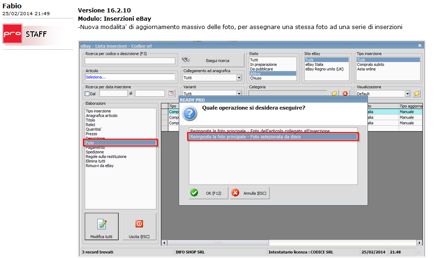This screenshot has width=448, height=258.
Task: Select Elimina tutti in Elaborazioni list
Action: [x=95, y=161]
